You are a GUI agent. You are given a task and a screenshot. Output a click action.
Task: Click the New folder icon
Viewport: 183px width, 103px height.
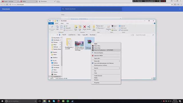94,27
